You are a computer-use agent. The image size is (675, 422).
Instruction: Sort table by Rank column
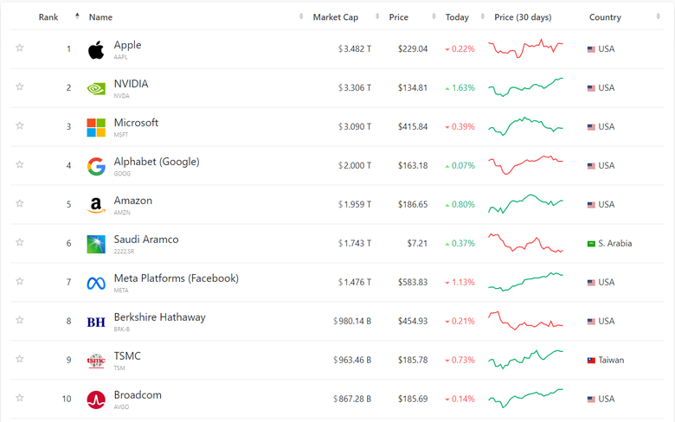[48, 17]
